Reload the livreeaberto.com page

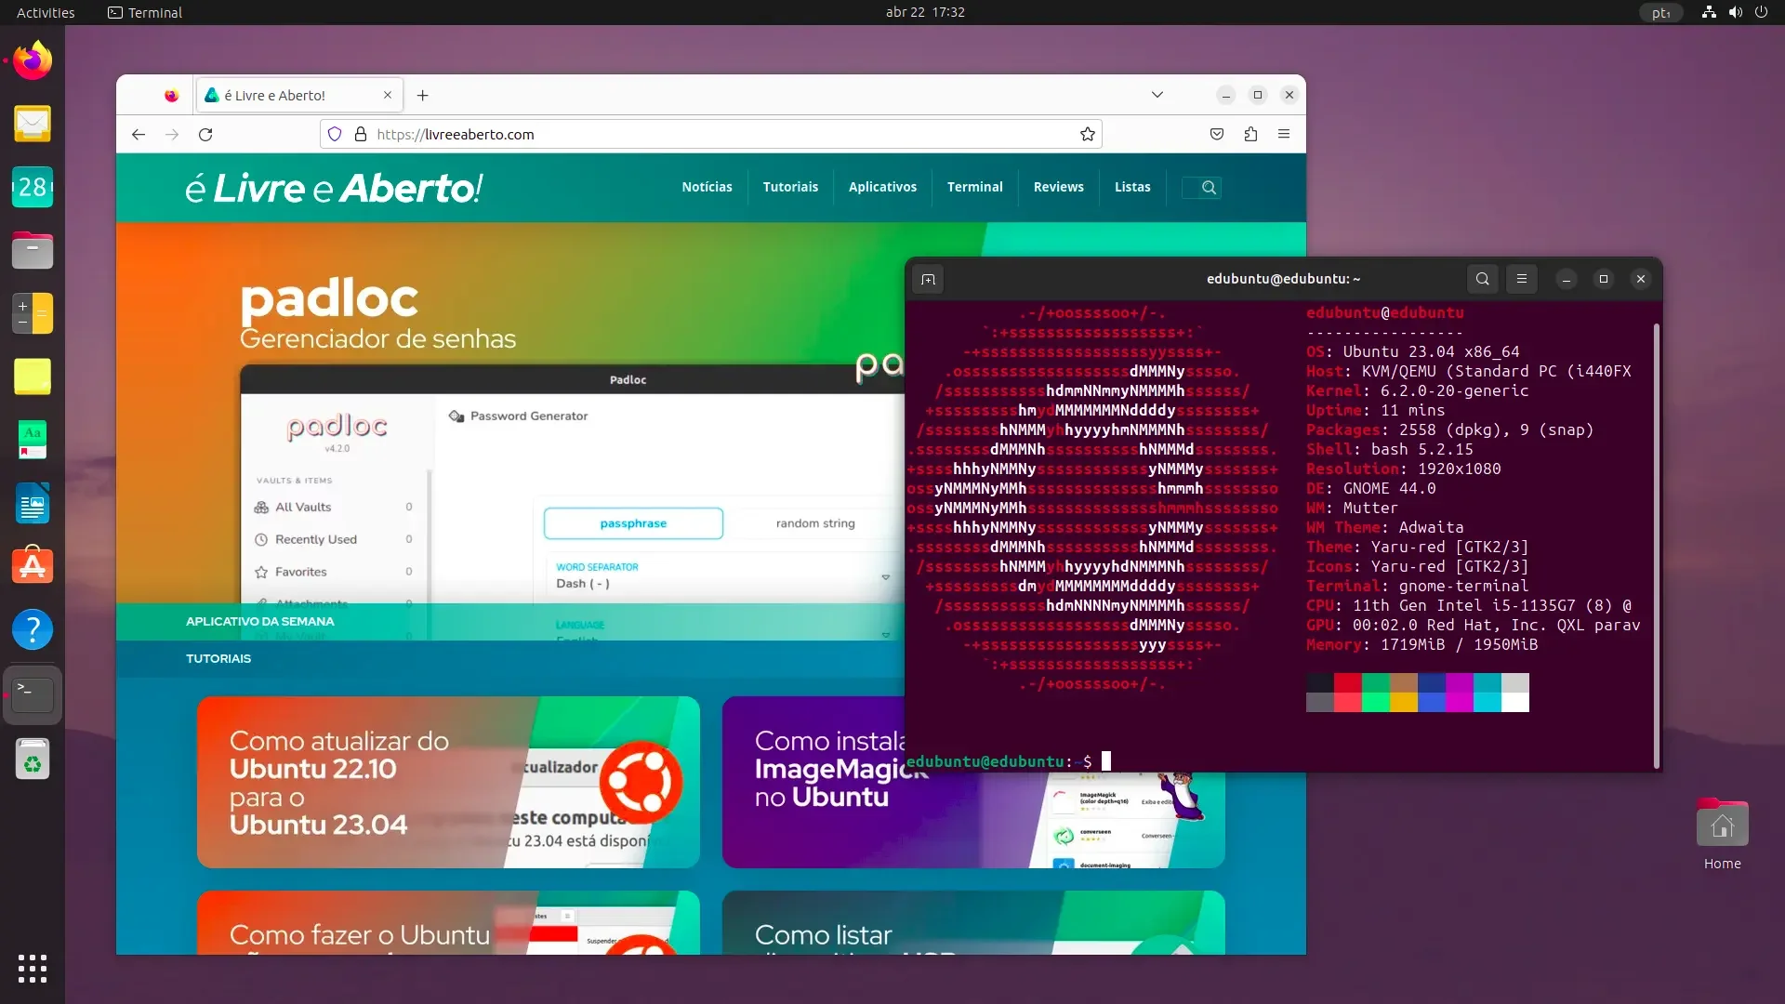[x=205, y=134]
